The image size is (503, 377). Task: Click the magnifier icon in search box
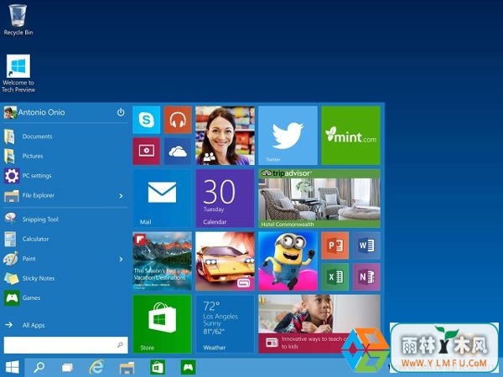click(x=120, y=345)
